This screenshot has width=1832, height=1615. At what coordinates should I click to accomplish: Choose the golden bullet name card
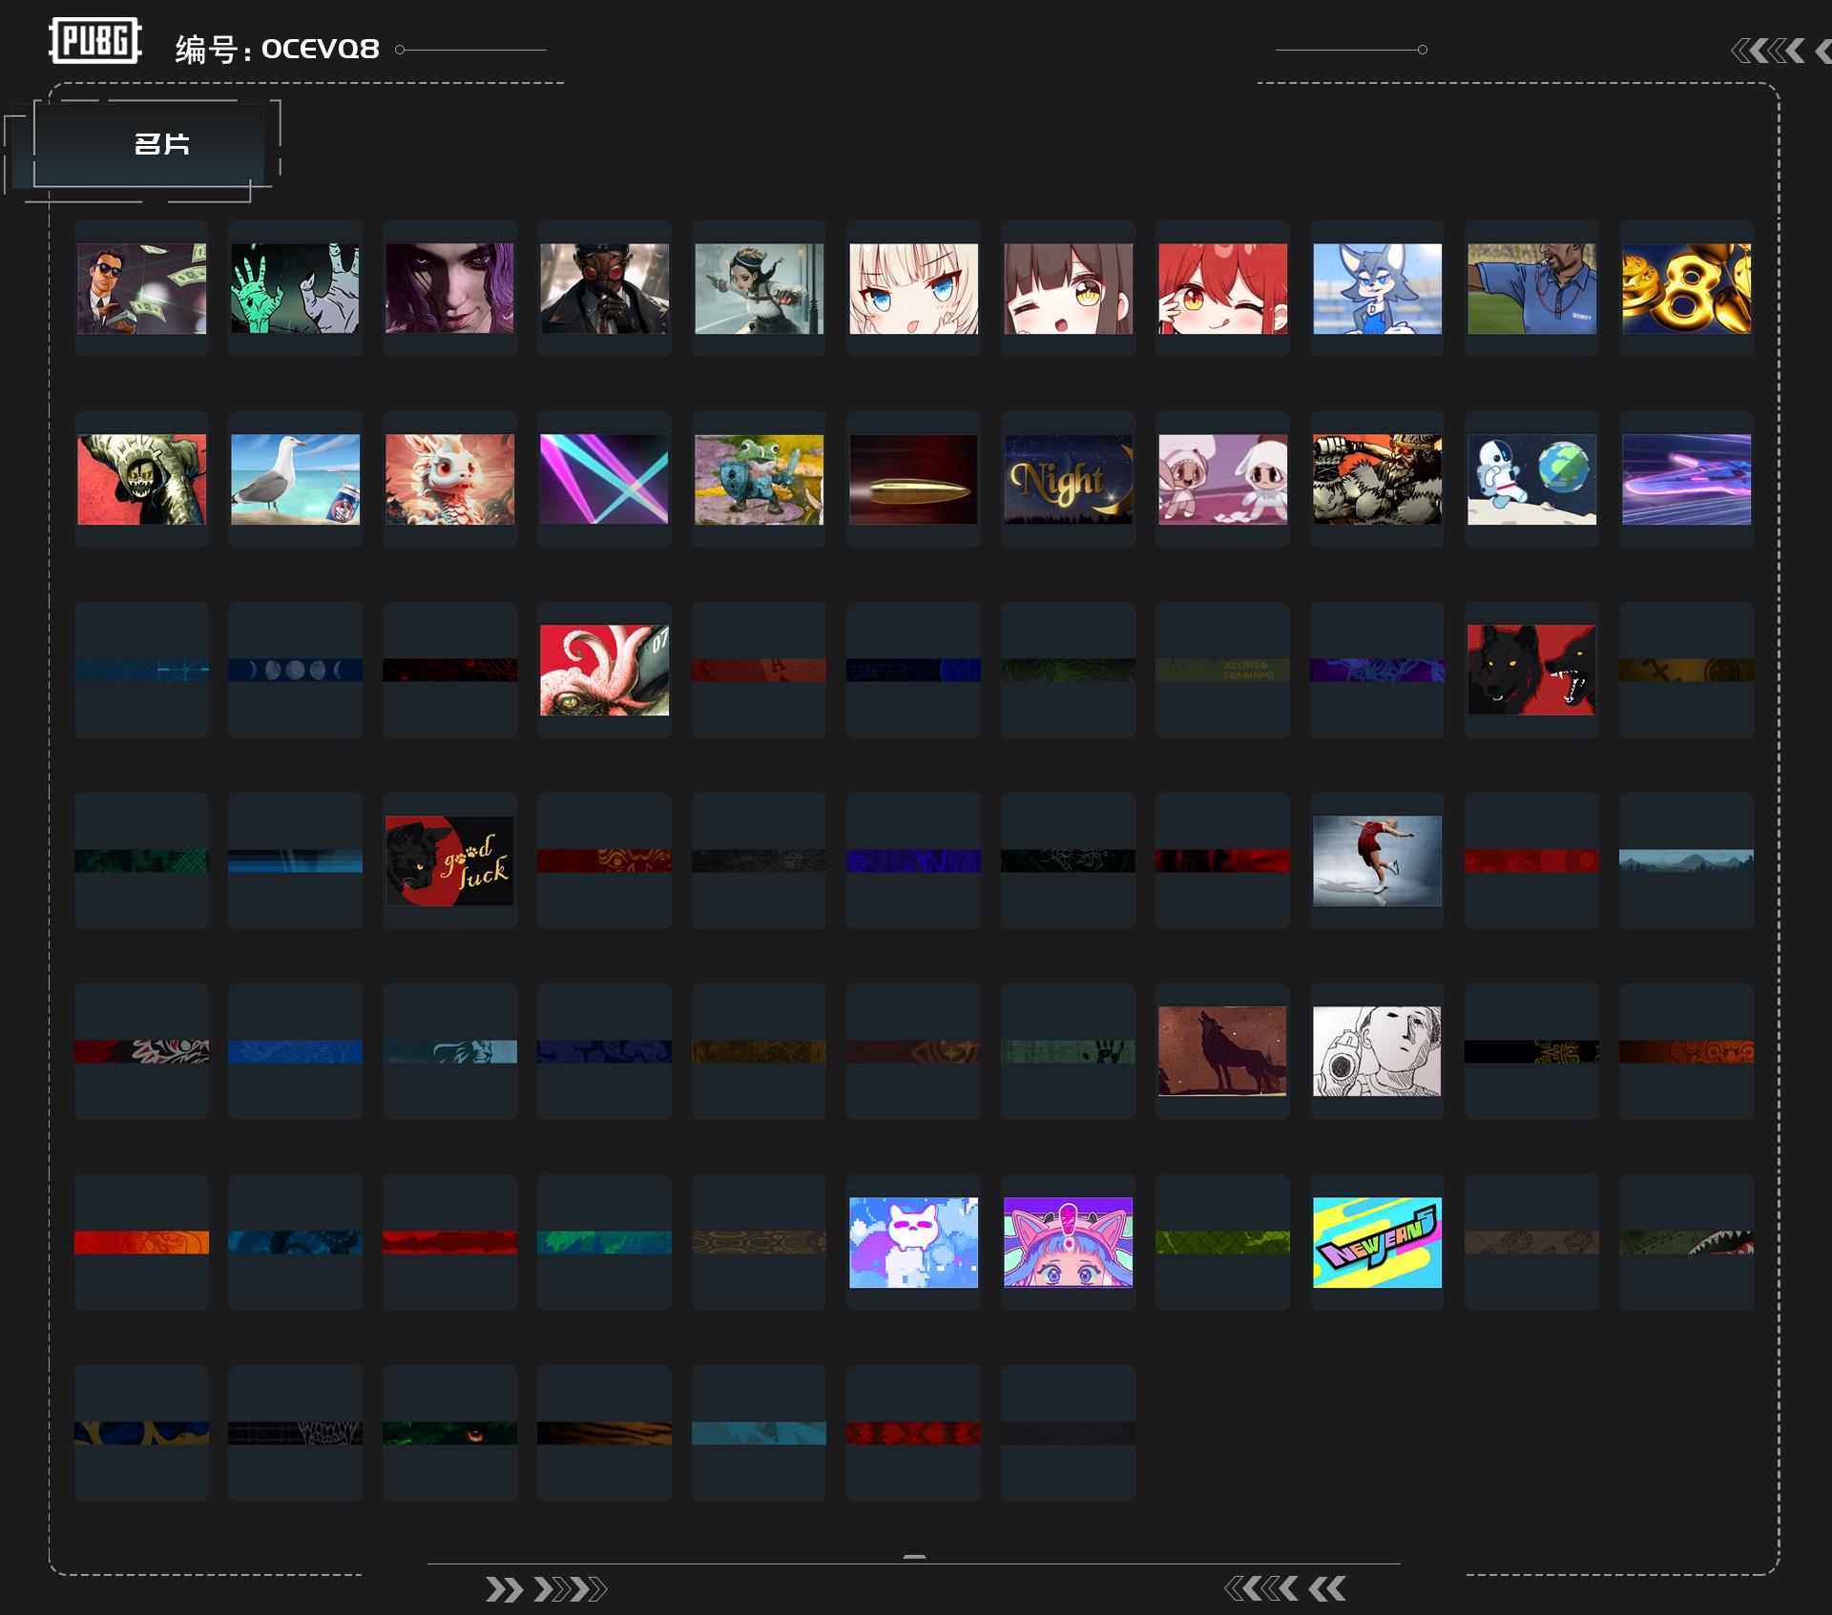tap(914, 479)
